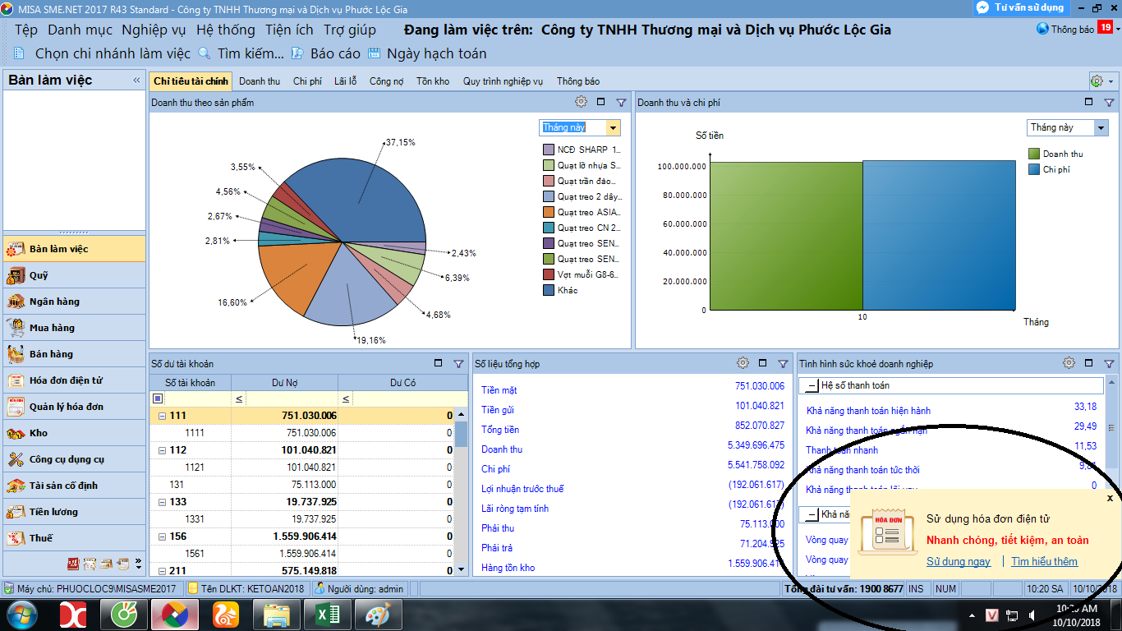The image size is (1122, 631).
Task: Open gear of Tình hình sức khoẻ doanh nghiệp
Action: [x=1069, y=362]
